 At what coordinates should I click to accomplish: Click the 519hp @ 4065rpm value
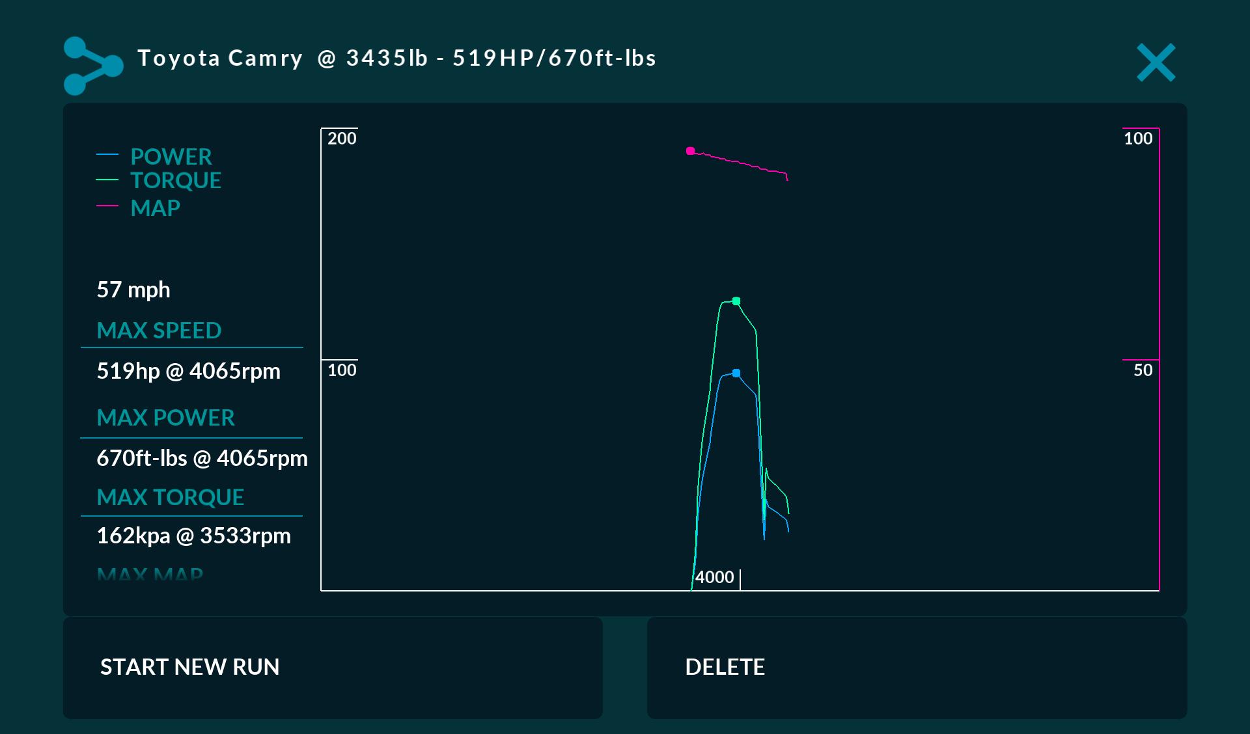tap(189, 371)
